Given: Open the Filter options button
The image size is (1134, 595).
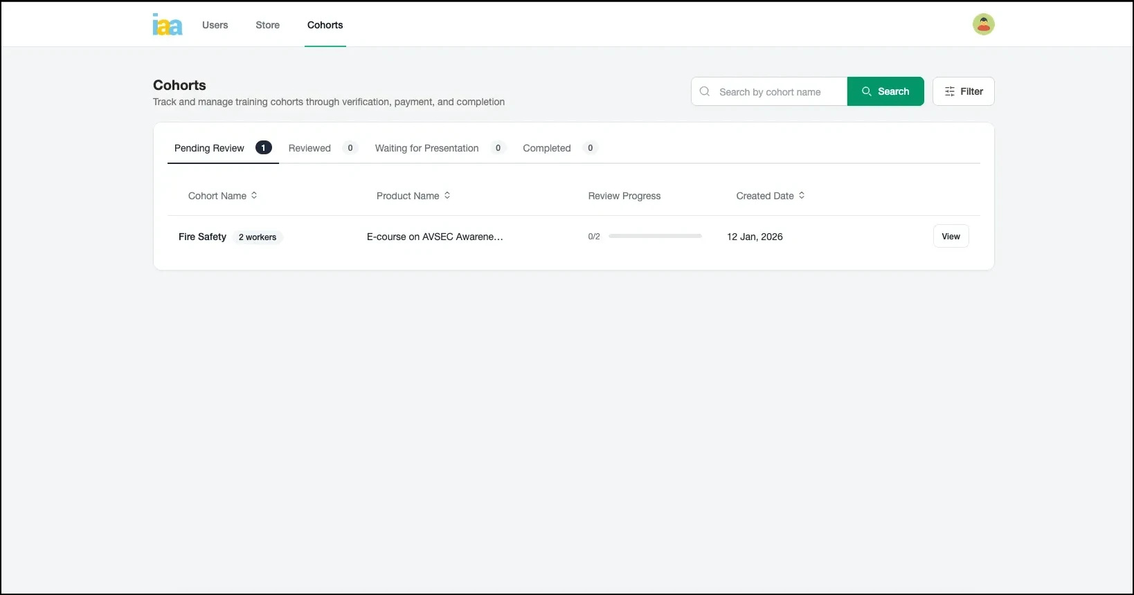Looking at the screenshot, I should coord(963,91).
